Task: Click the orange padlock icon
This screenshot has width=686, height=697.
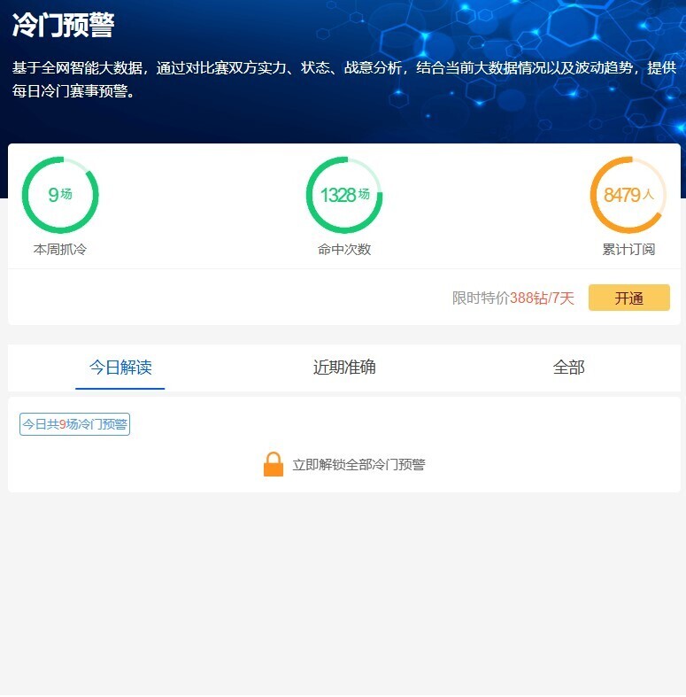Action: (274, 464)
